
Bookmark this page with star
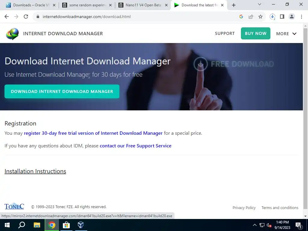(x=260, y=17)
